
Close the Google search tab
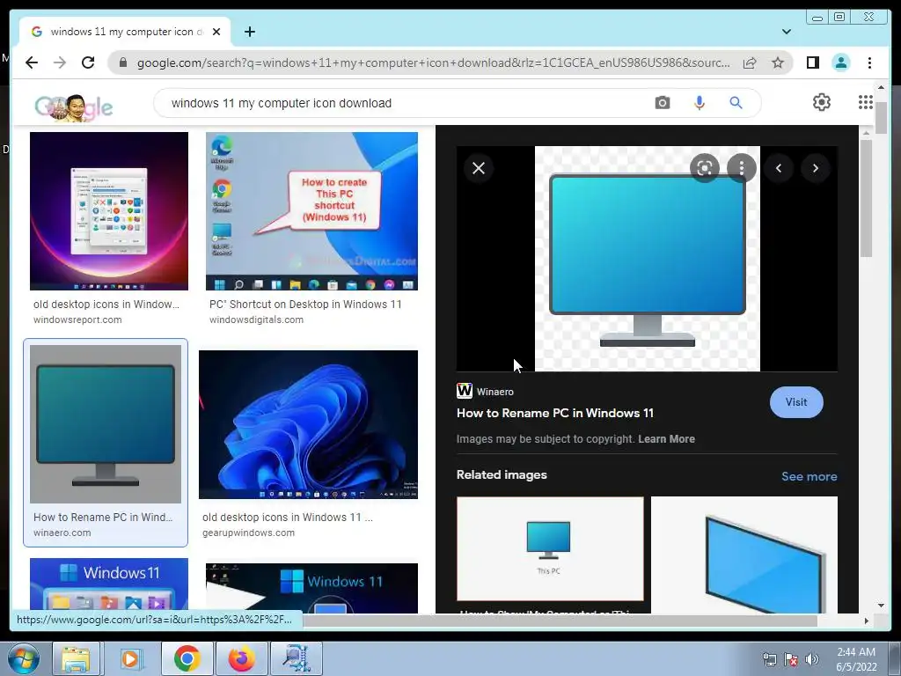pyautogui.click(x=216, y=32)
